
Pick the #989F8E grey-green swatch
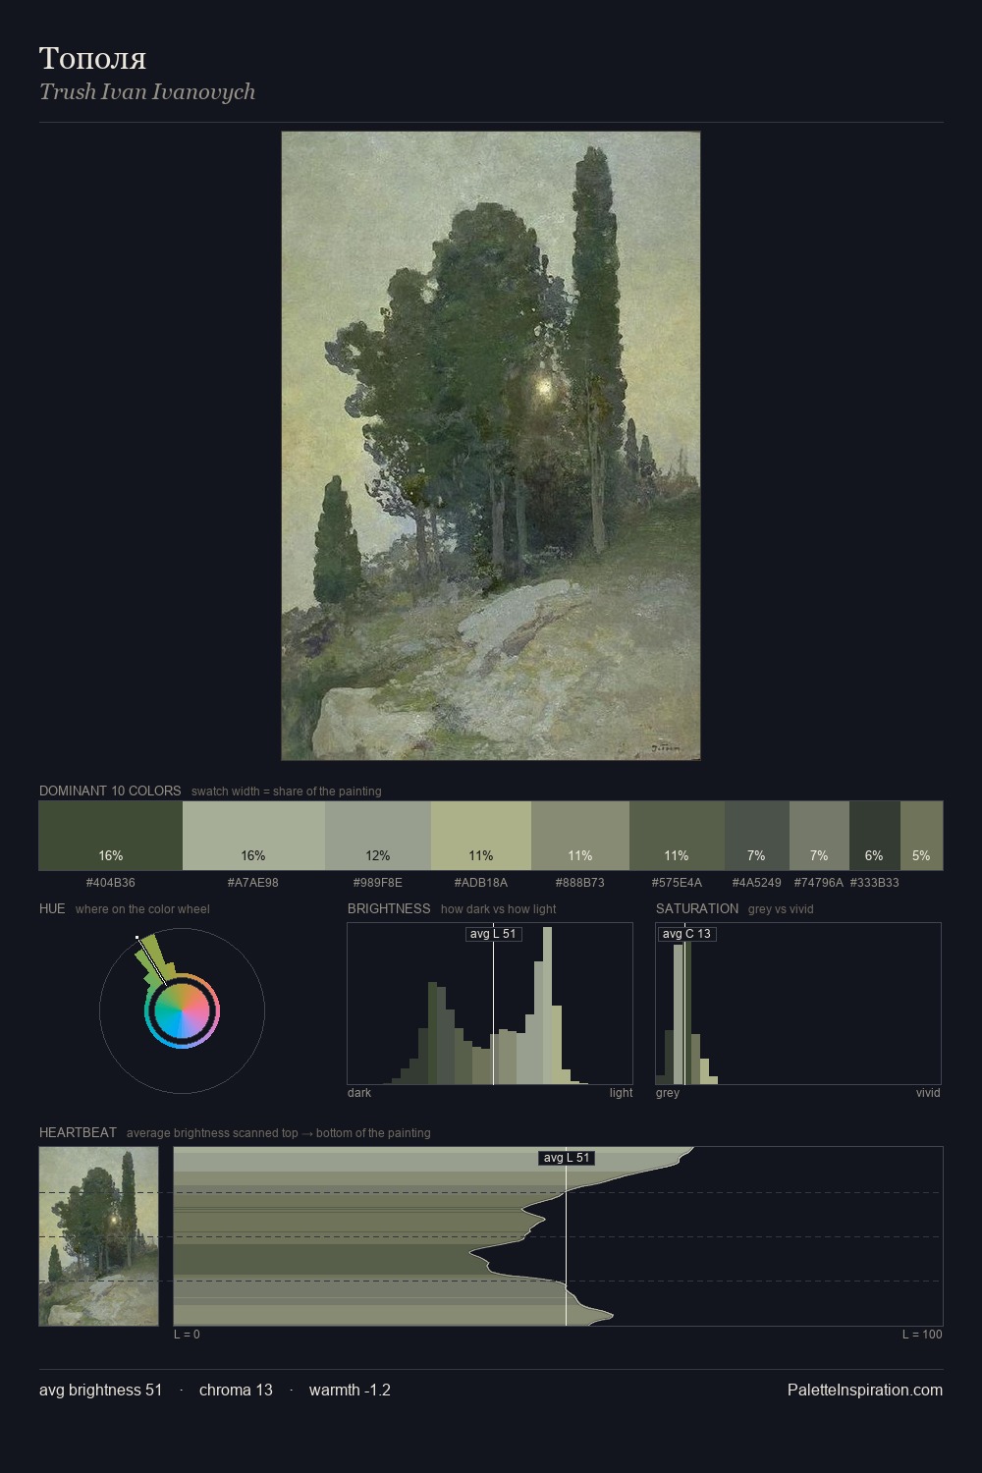coord(378,836)
